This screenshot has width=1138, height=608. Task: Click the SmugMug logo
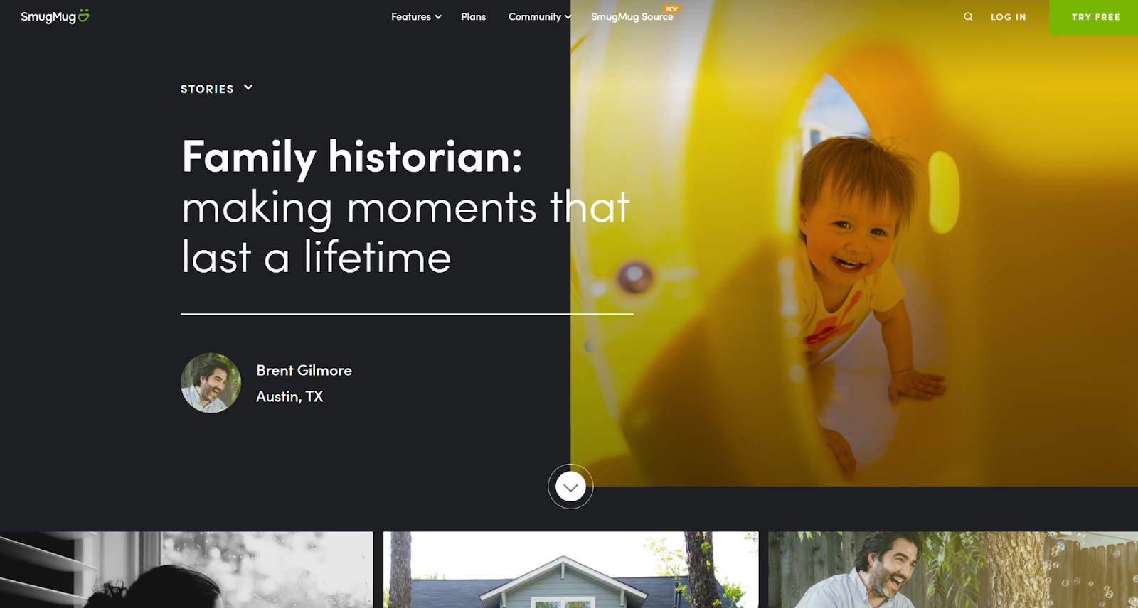pos(55,16)
